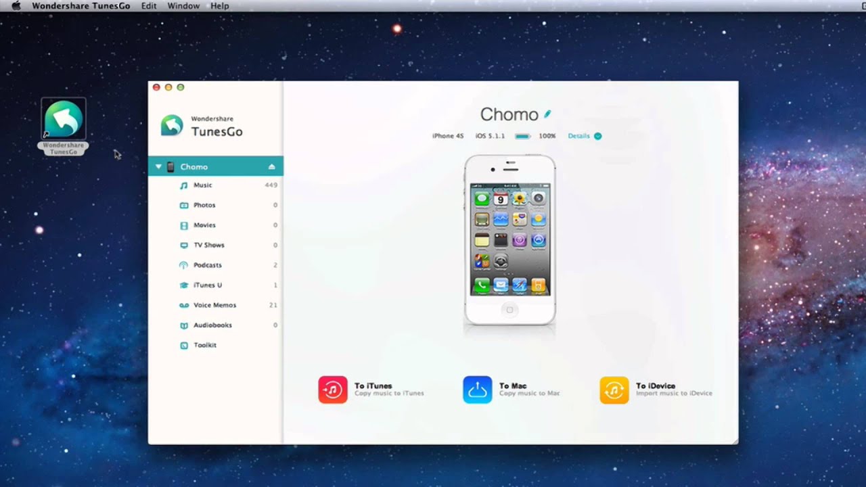The height and width of the screenshot is (487, 866).
Task: Click the Toolkit icon
Action: click(184, 345)
